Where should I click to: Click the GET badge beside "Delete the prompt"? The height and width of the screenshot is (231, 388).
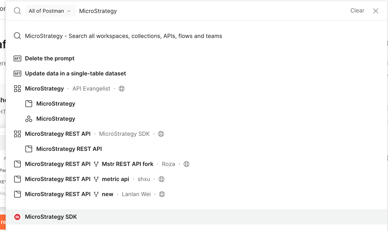[18, 58]
